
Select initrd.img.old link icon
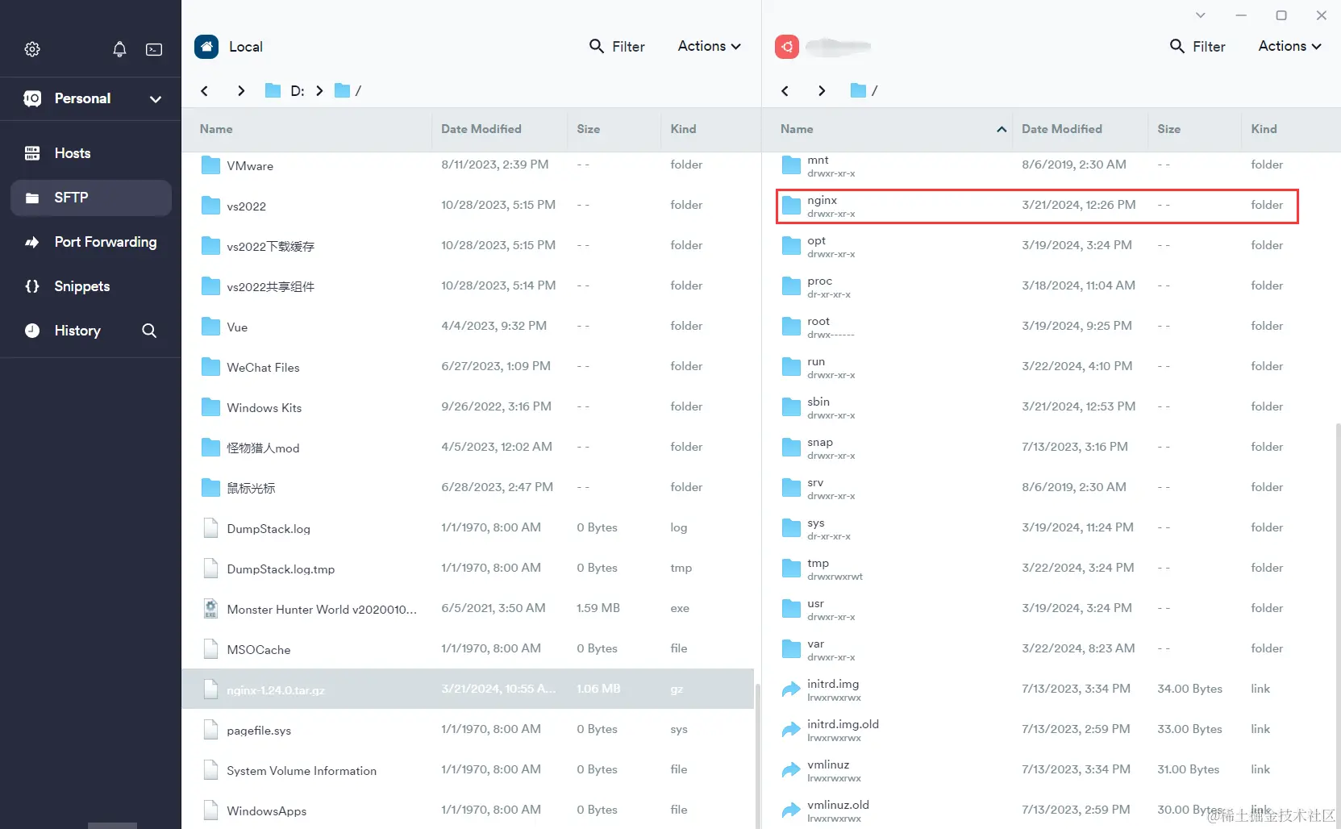point(791,730)
